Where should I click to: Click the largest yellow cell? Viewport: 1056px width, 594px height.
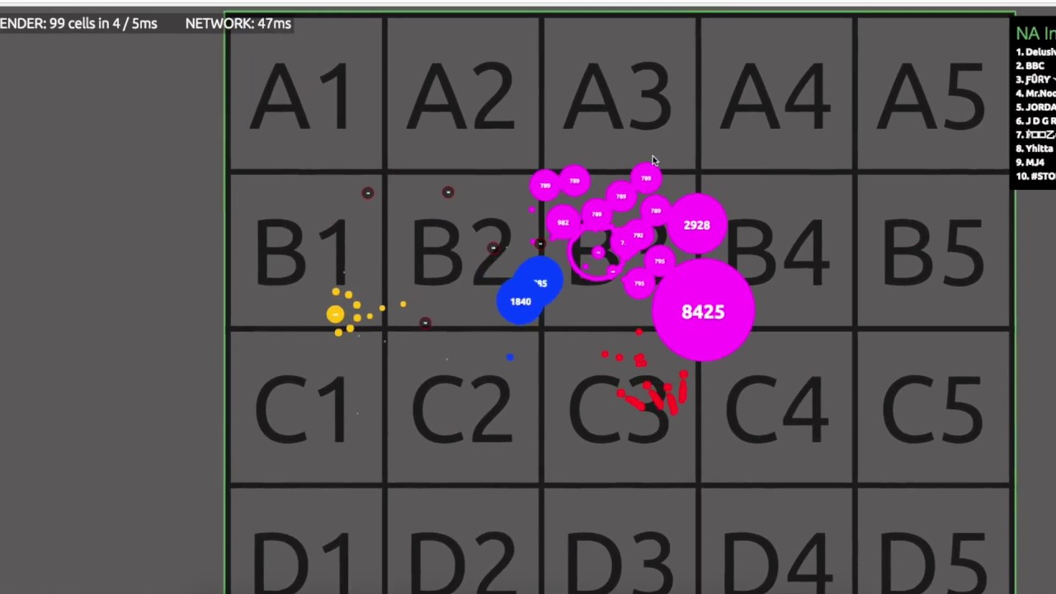[335, 314]
